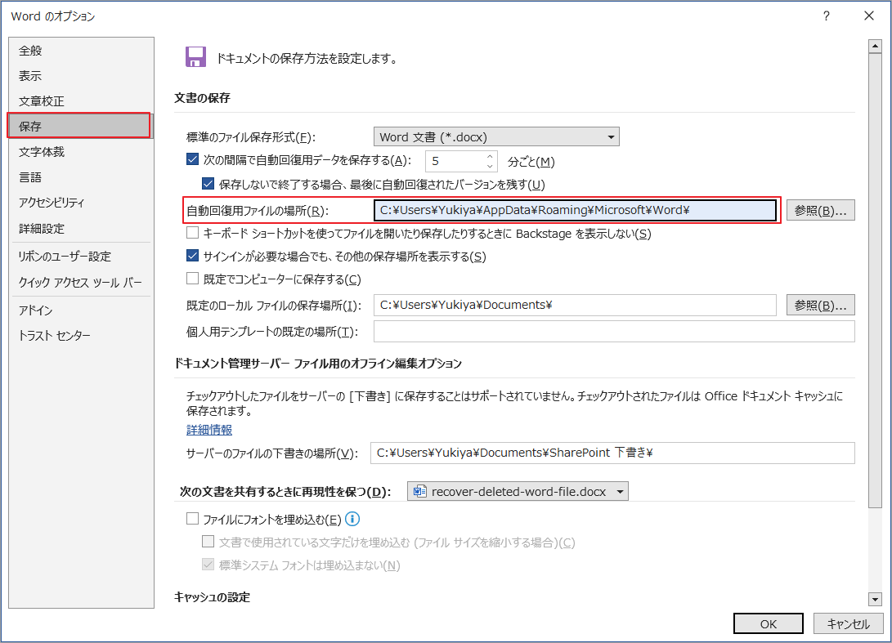Click the personal templates location field
892x643 pixels.
(x=614, y=332)
